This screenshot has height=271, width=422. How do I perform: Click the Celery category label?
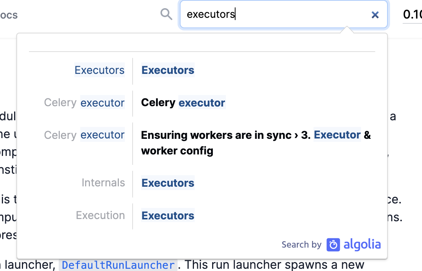[60, 102]
